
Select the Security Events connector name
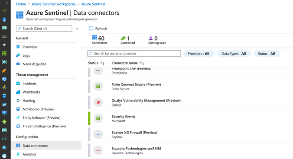(x=124, y=117)
